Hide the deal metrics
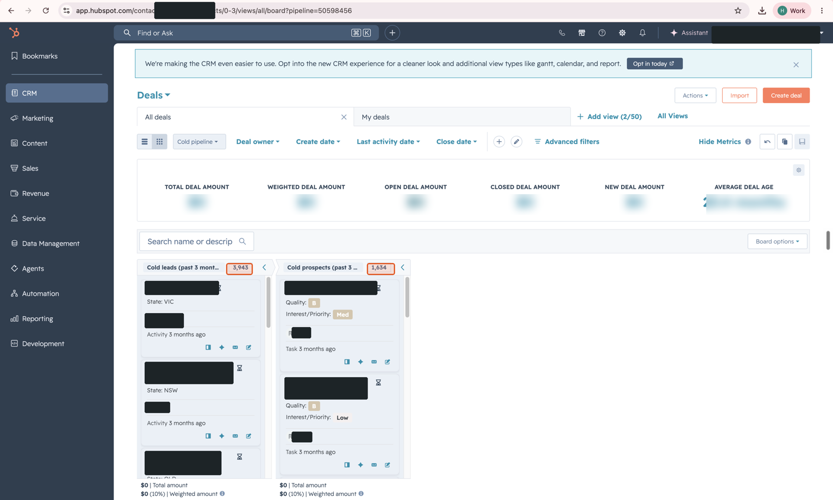This screenshot has height=500, width=833. point(720,142)
